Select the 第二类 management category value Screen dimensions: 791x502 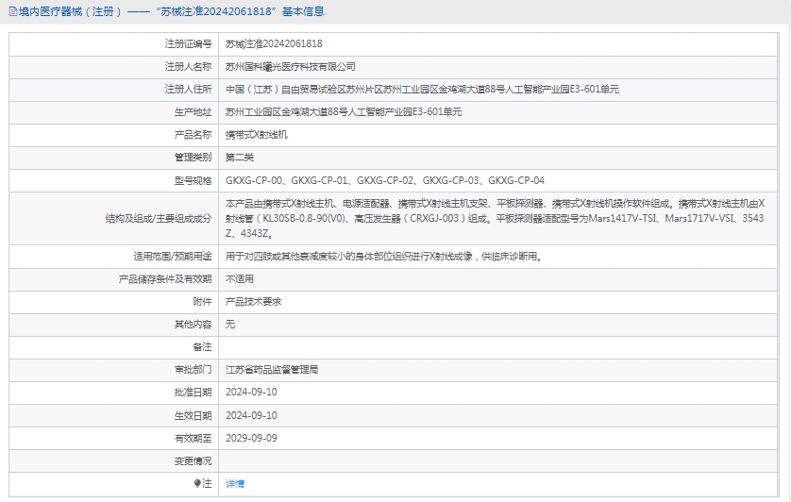(x=240, y=158)
